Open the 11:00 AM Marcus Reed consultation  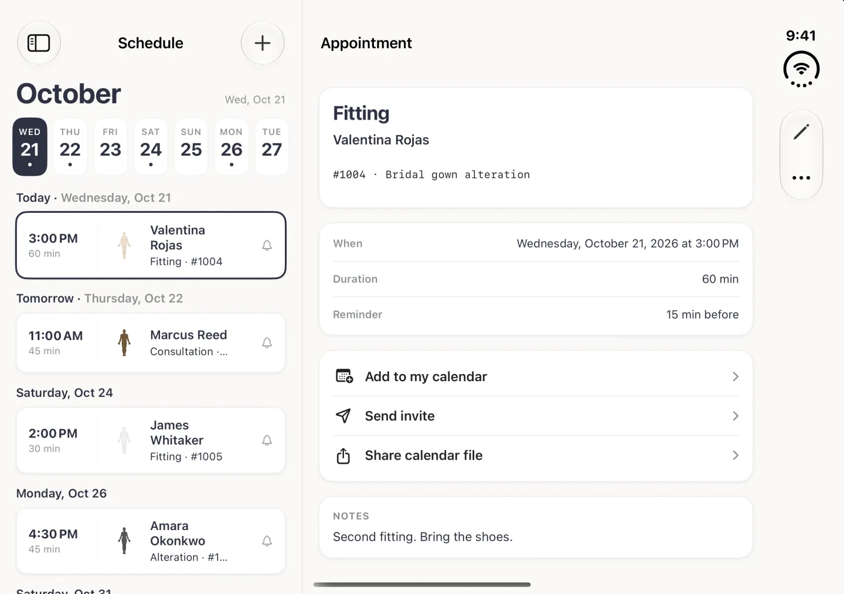pos(151,342)
